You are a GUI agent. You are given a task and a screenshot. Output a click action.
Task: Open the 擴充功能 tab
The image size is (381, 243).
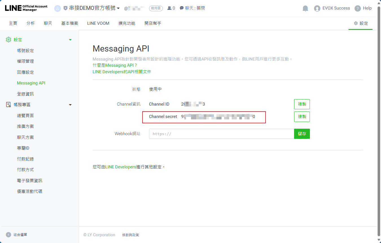[127, 23]
